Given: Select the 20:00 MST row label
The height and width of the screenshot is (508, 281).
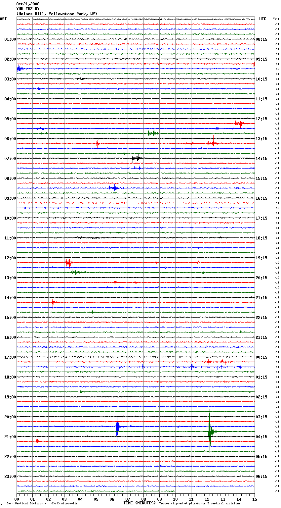Looking at the screenshot, I should 10,417.
